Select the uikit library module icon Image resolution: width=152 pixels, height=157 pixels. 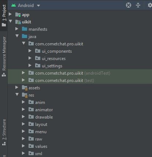[18, 22]
